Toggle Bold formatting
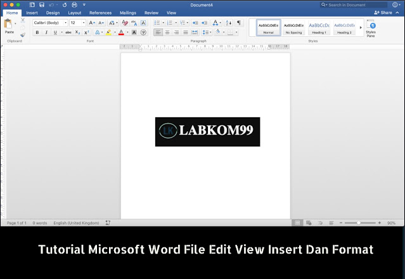The width and height of the screenshot is (405, 279). (37, 32)
